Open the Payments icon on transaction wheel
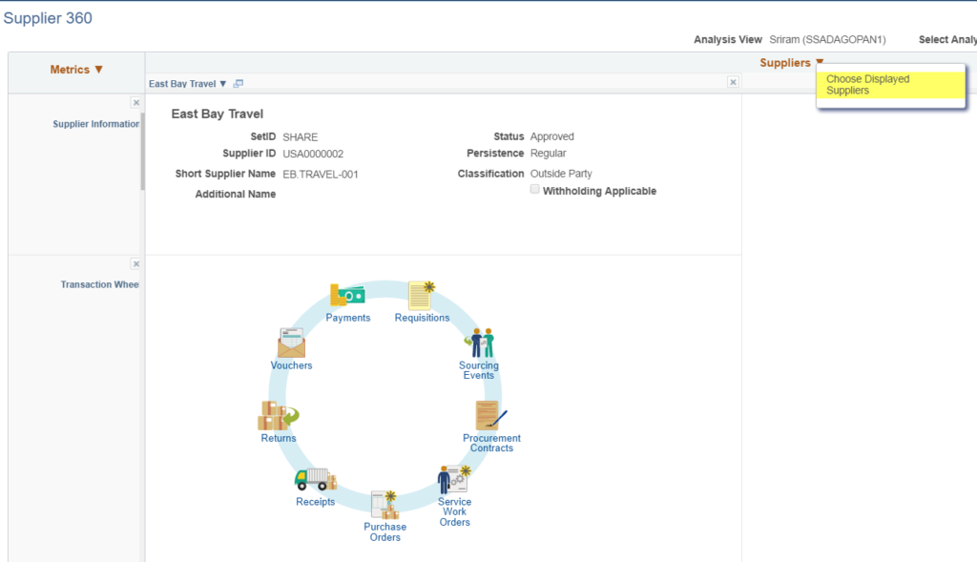Viewport: 977px width, 562px height. 347,296
